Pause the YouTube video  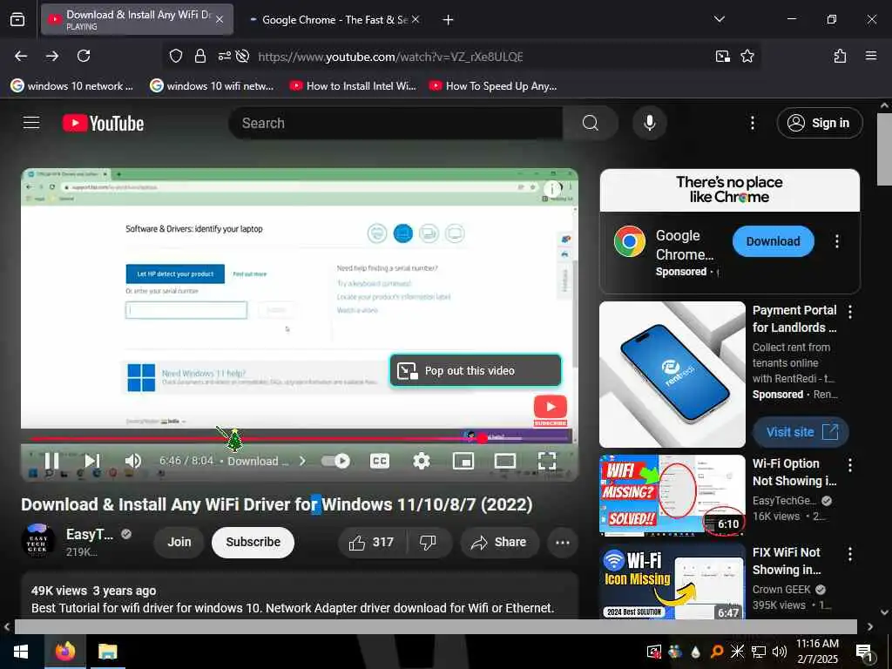coord(51,461)
